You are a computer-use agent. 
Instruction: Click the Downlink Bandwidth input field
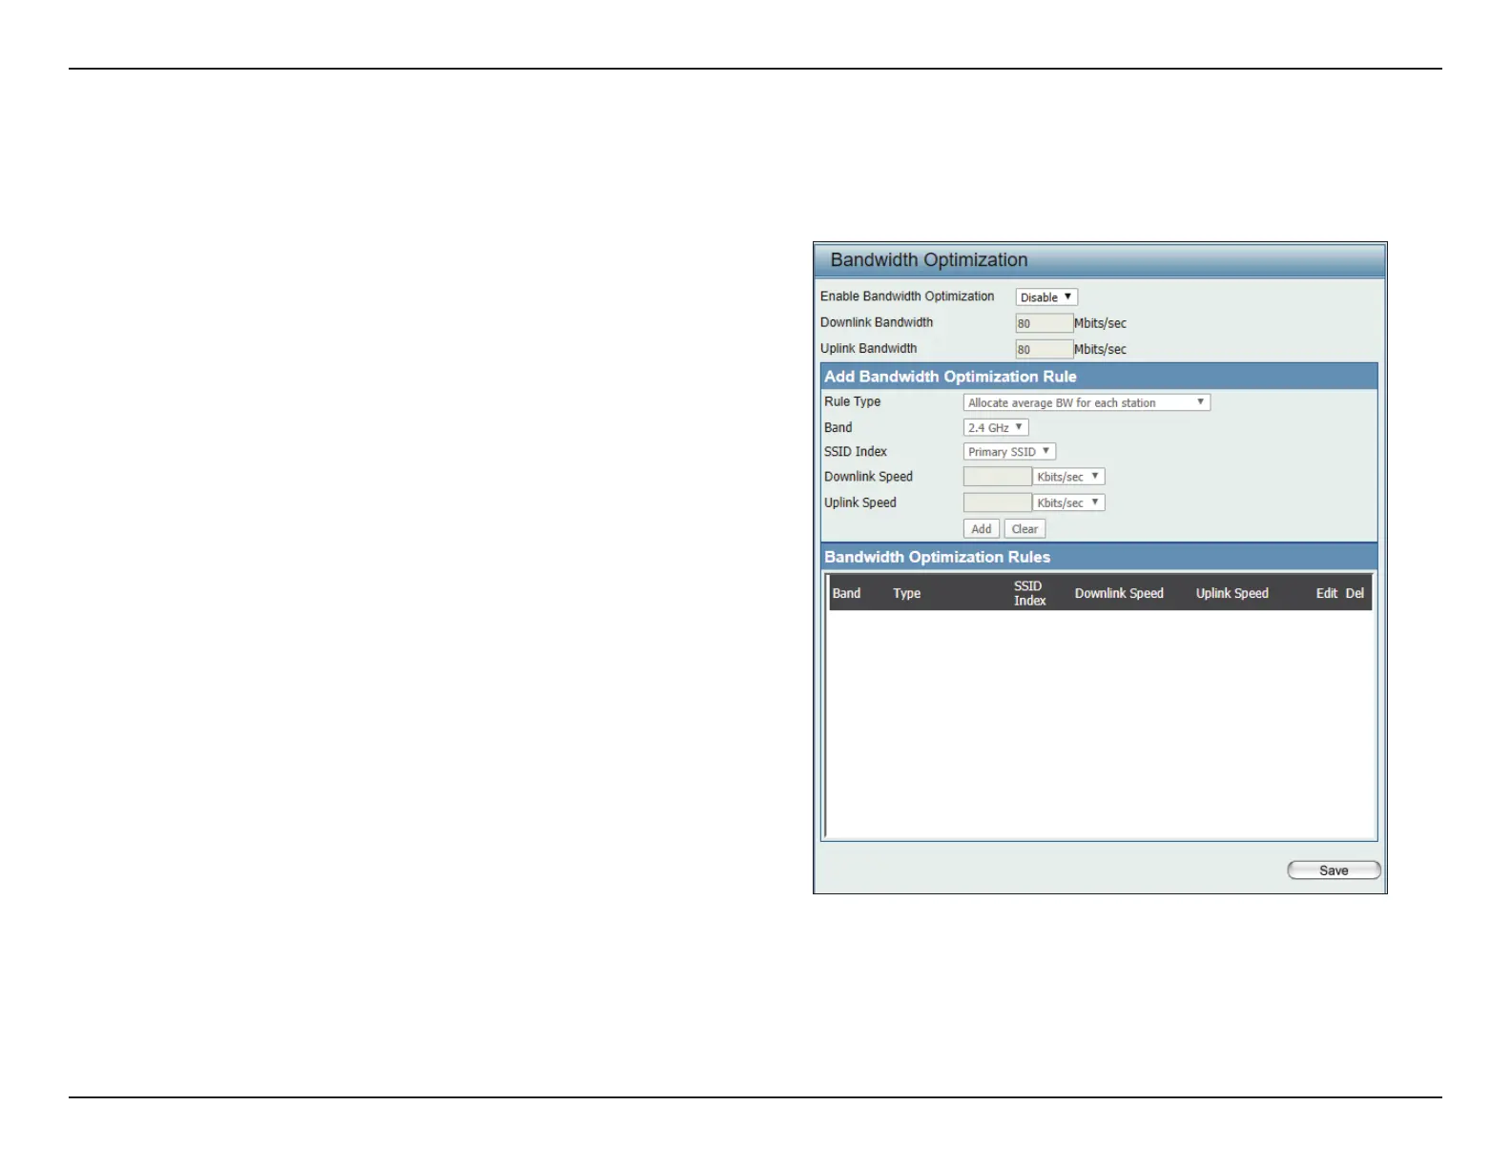(x=1044, y=323)
